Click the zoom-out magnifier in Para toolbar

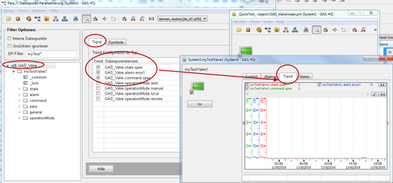(142, 19)
